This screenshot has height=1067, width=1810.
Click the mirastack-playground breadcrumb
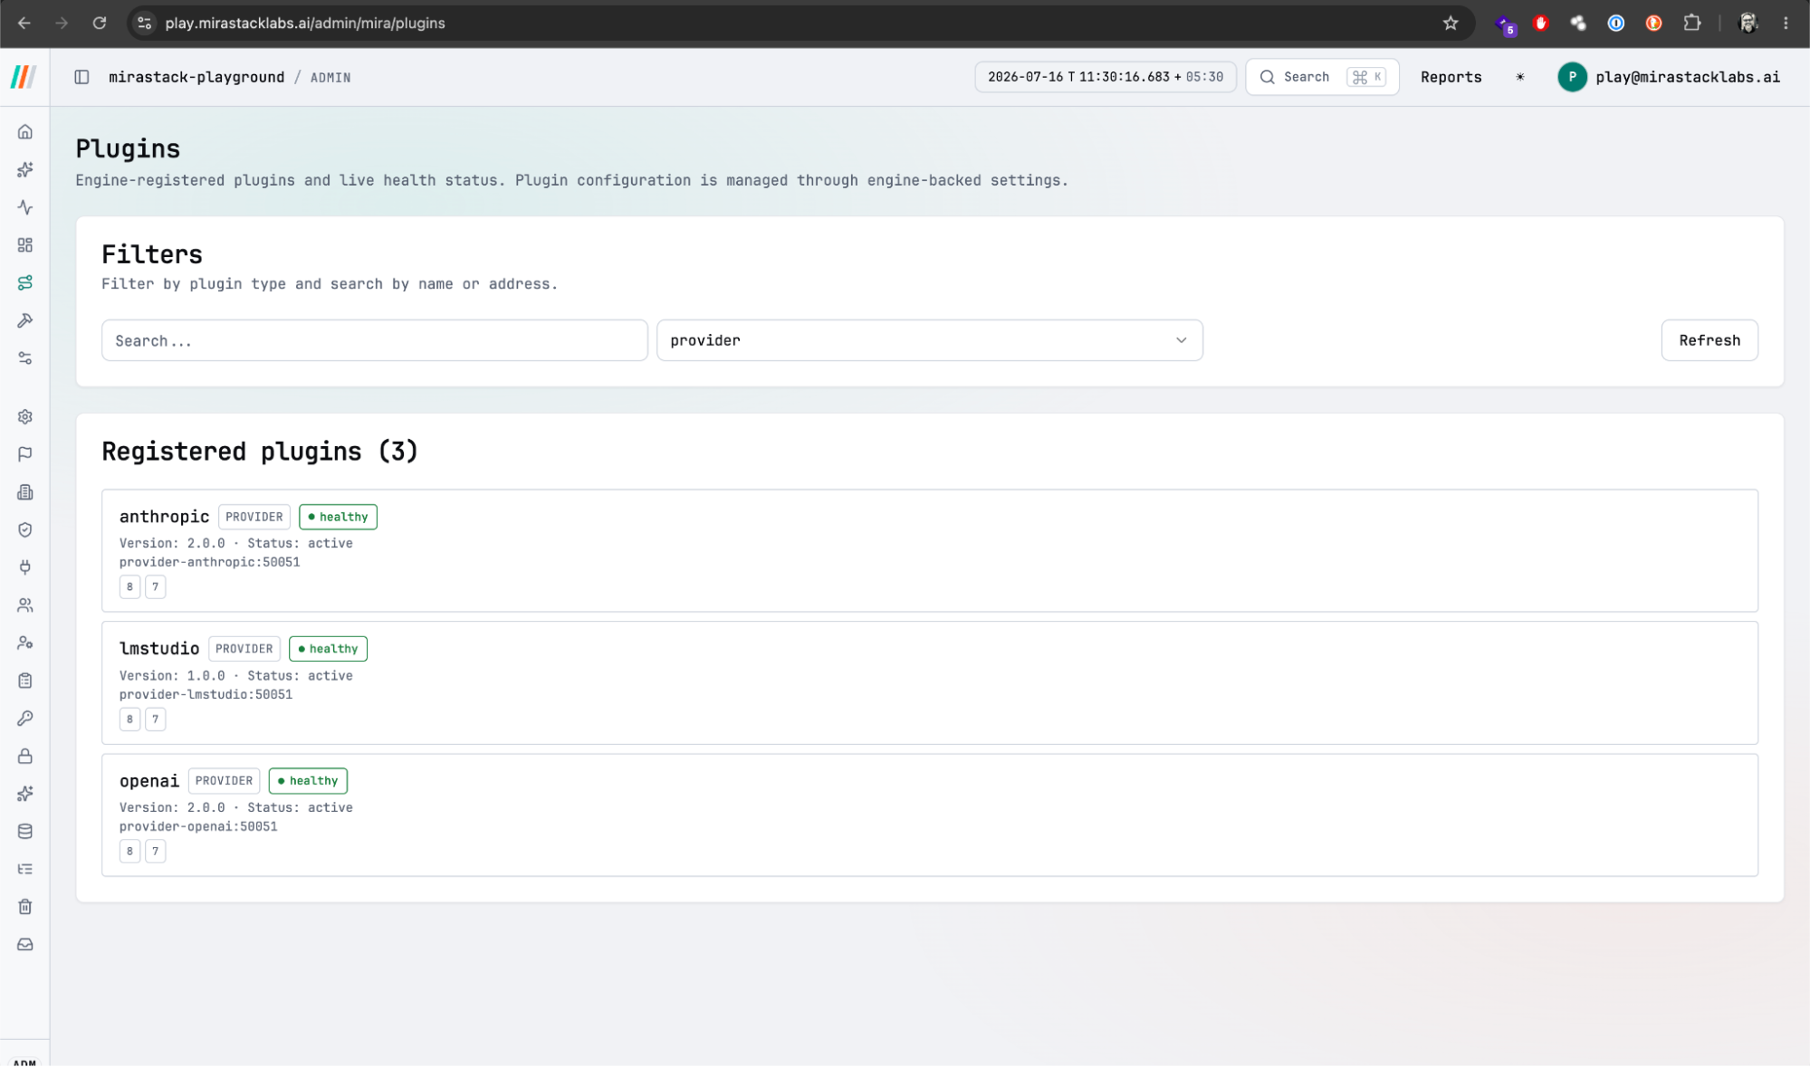(x=196, y=77)
